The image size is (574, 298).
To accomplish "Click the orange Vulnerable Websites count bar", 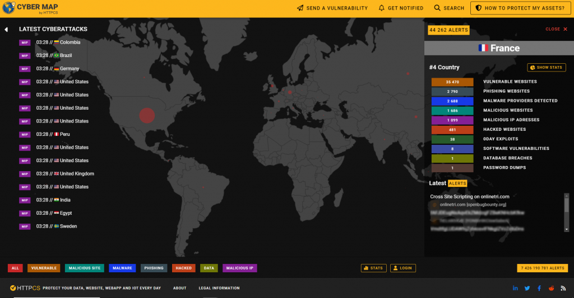I will pos(452,82).
